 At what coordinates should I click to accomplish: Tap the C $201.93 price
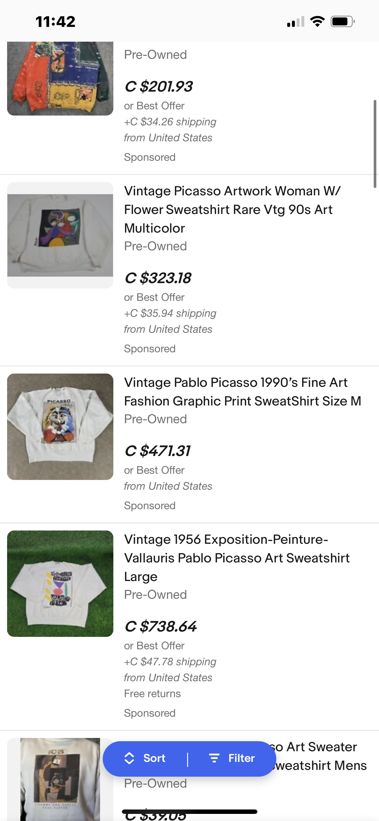(x=159, y=86)
